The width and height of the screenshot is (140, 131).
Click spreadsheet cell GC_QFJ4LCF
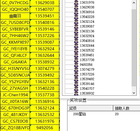tap(15, 55)
